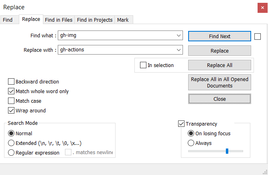Enable Backward direction checkbox

click(11, 81)
